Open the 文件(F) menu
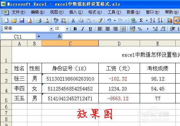180x126 pixels. tap(18, 12)
